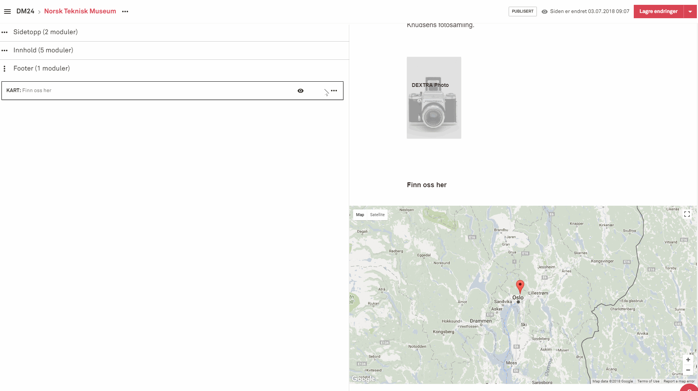Expand Innhold (5 moduler) section
Image resolution: width=698 pixels, height=391 pixels.
click(x=43, y=50)
